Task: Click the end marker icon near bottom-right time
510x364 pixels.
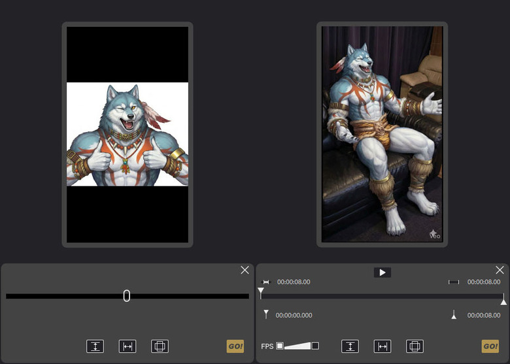Action: [x=454, y=314]
